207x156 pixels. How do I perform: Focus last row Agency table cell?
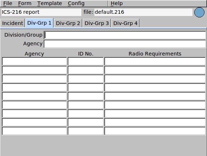pos(34,131)
